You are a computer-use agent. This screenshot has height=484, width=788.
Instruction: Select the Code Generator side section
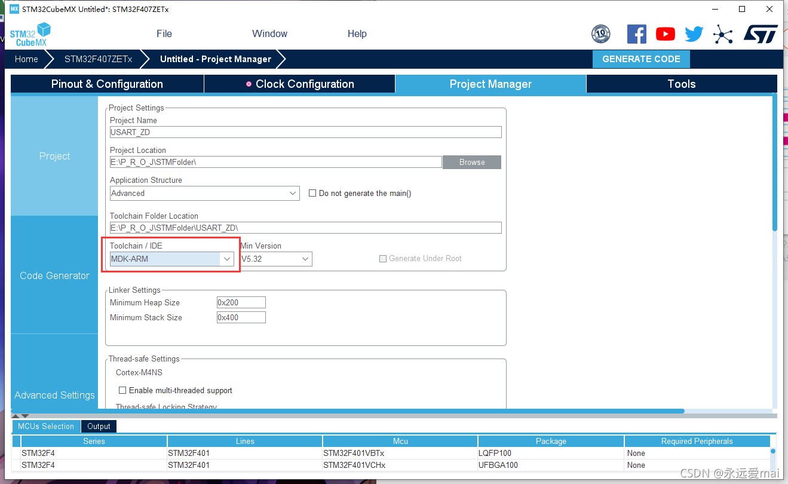54,275
